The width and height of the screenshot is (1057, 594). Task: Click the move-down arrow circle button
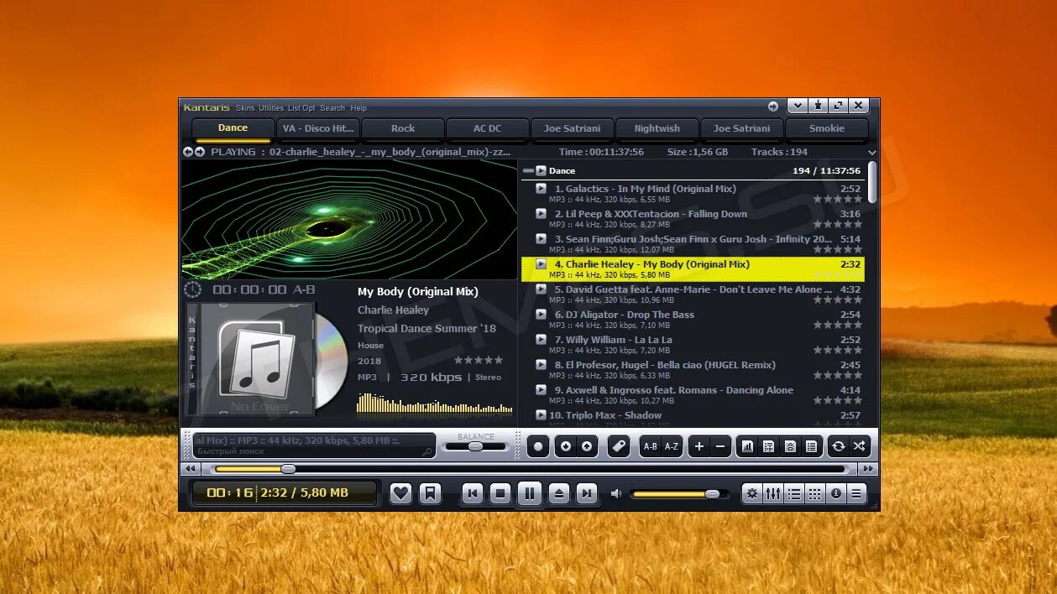pos(566,446)
